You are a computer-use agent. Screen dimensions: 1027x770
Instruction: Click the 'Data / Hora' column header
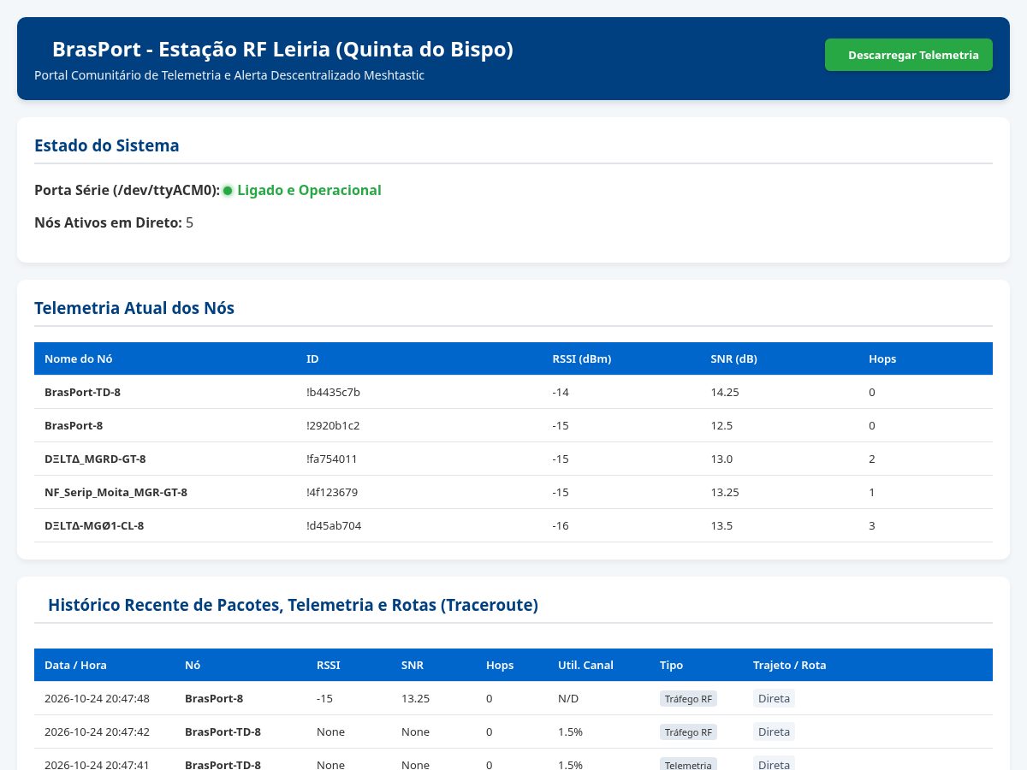[75, 665]
